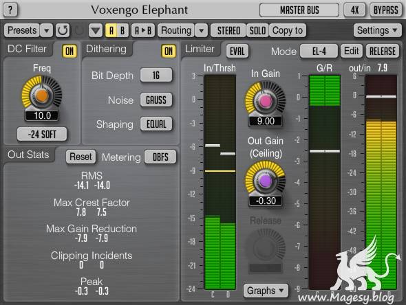Image resolution: width=406 pixels, height=305 pixels.
Task: Click the RMS -14.1 value
Action: click(81, 185)
